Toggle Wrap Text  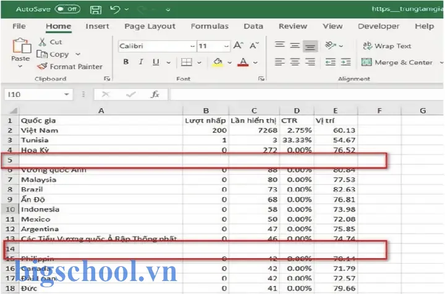387,46
